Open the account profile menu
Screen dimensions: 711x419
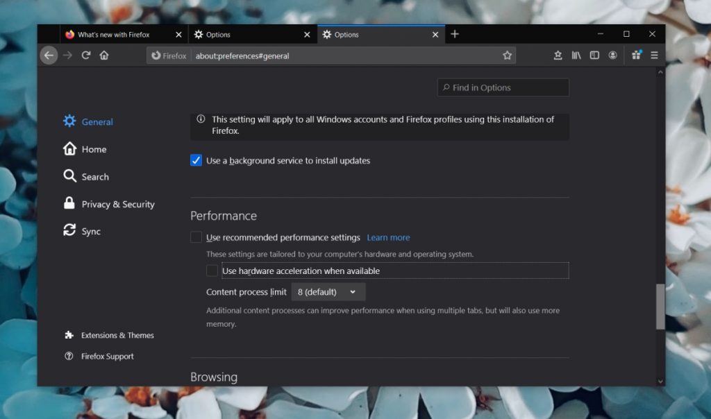[612, 55]
